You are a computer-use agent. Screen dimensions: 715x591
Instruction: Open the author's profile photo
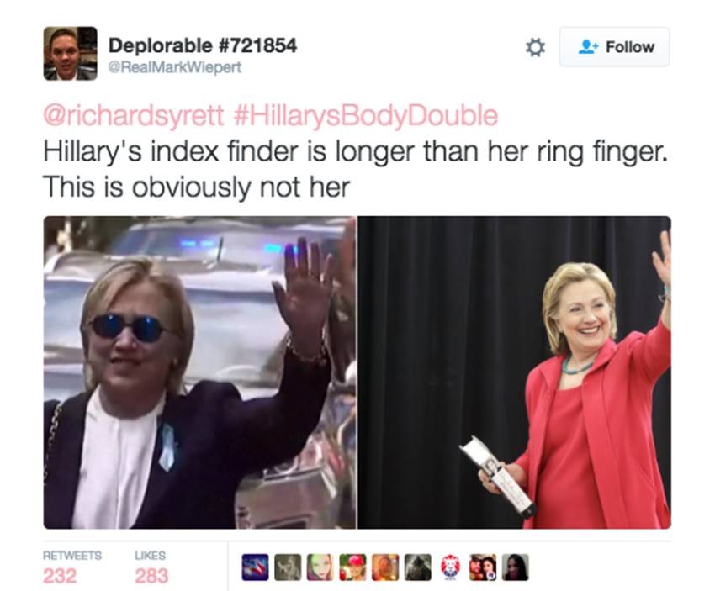click(70, 53)
